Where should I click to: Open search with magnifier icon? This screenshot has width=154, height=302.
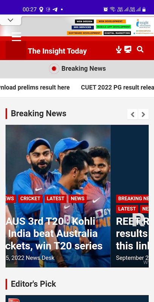click(x=140, y=49)
